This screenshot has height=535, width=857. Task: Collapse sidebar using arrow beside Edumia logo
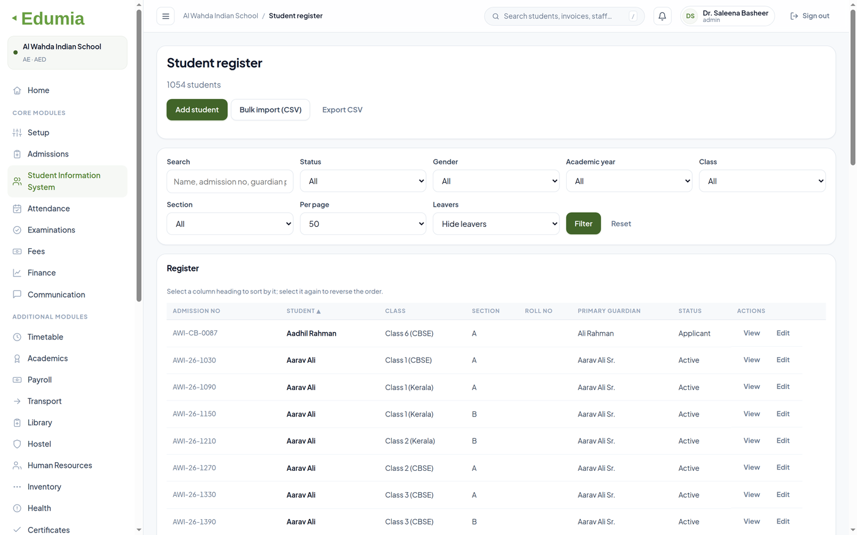pyautogui.click(x=14, y=18)
